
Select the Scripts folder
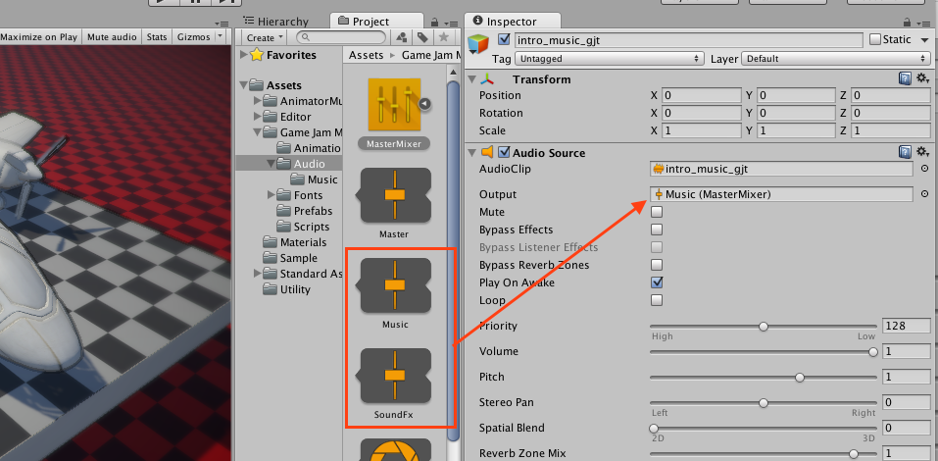click(x=304, y=227)
